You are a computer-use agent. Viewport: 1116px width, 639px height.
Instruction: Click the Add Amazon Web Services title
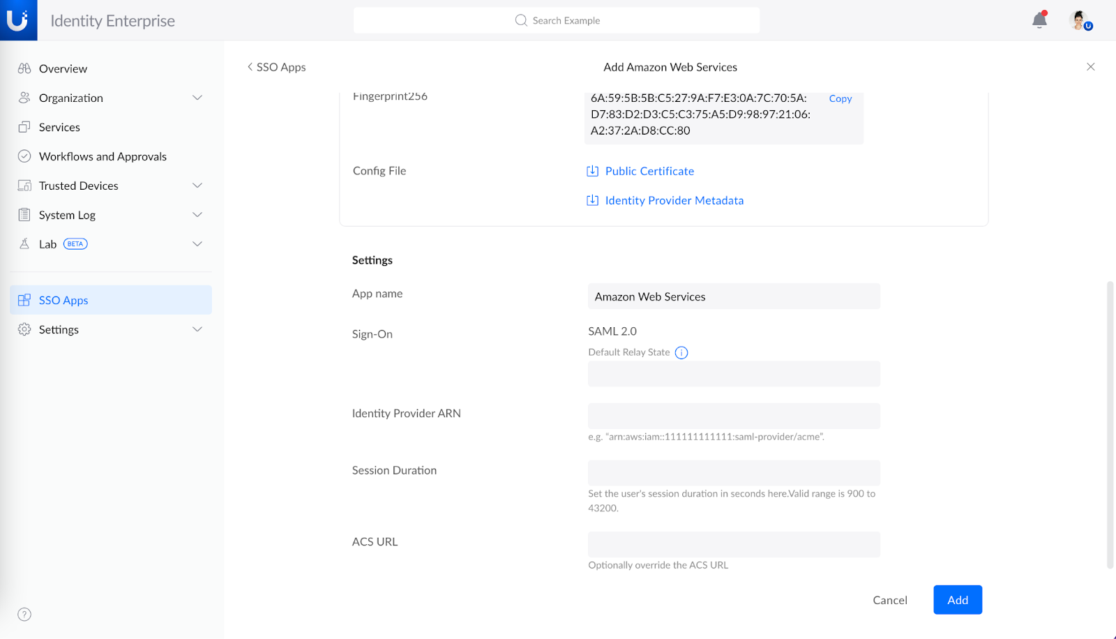(x=670, y=67)
